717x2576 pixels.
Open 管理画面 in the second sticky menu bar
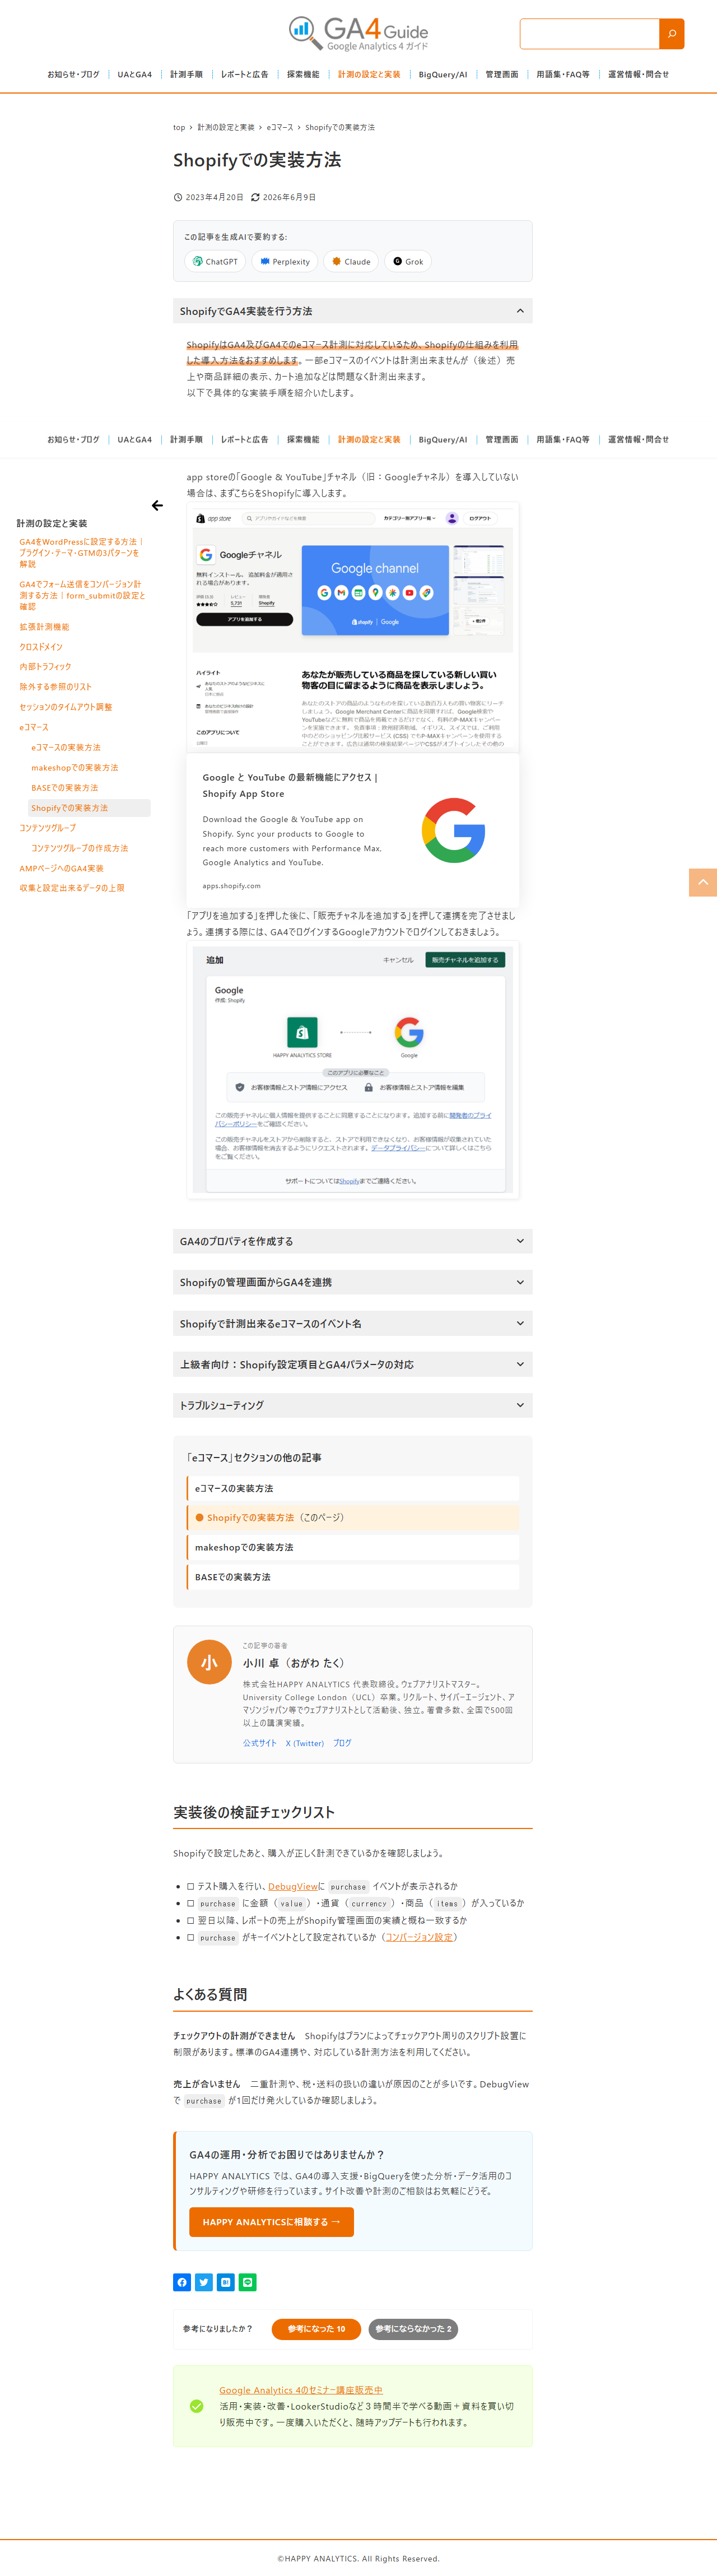[502, 439]
